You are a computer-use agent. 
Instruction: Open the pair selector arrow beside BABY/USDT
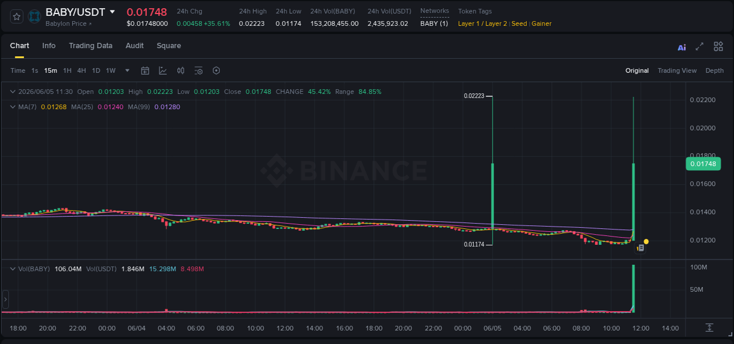112,12
